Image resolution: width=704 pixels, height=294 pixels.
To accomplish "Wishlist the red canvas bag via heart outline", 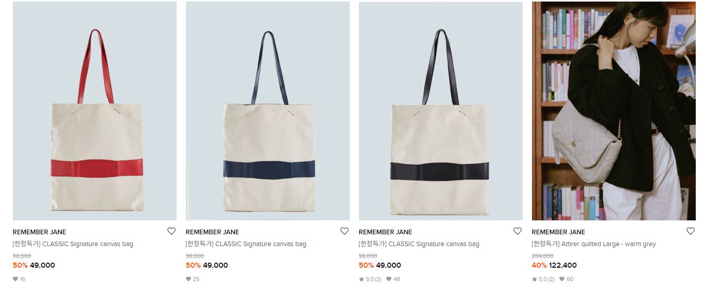I will (x=171, y=231).
